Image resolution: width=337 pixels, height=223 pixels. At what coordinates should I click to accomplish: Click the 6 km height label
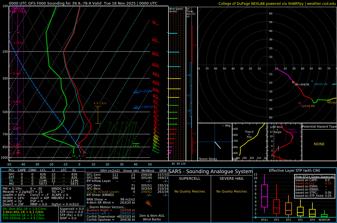[x=17, y=102]
